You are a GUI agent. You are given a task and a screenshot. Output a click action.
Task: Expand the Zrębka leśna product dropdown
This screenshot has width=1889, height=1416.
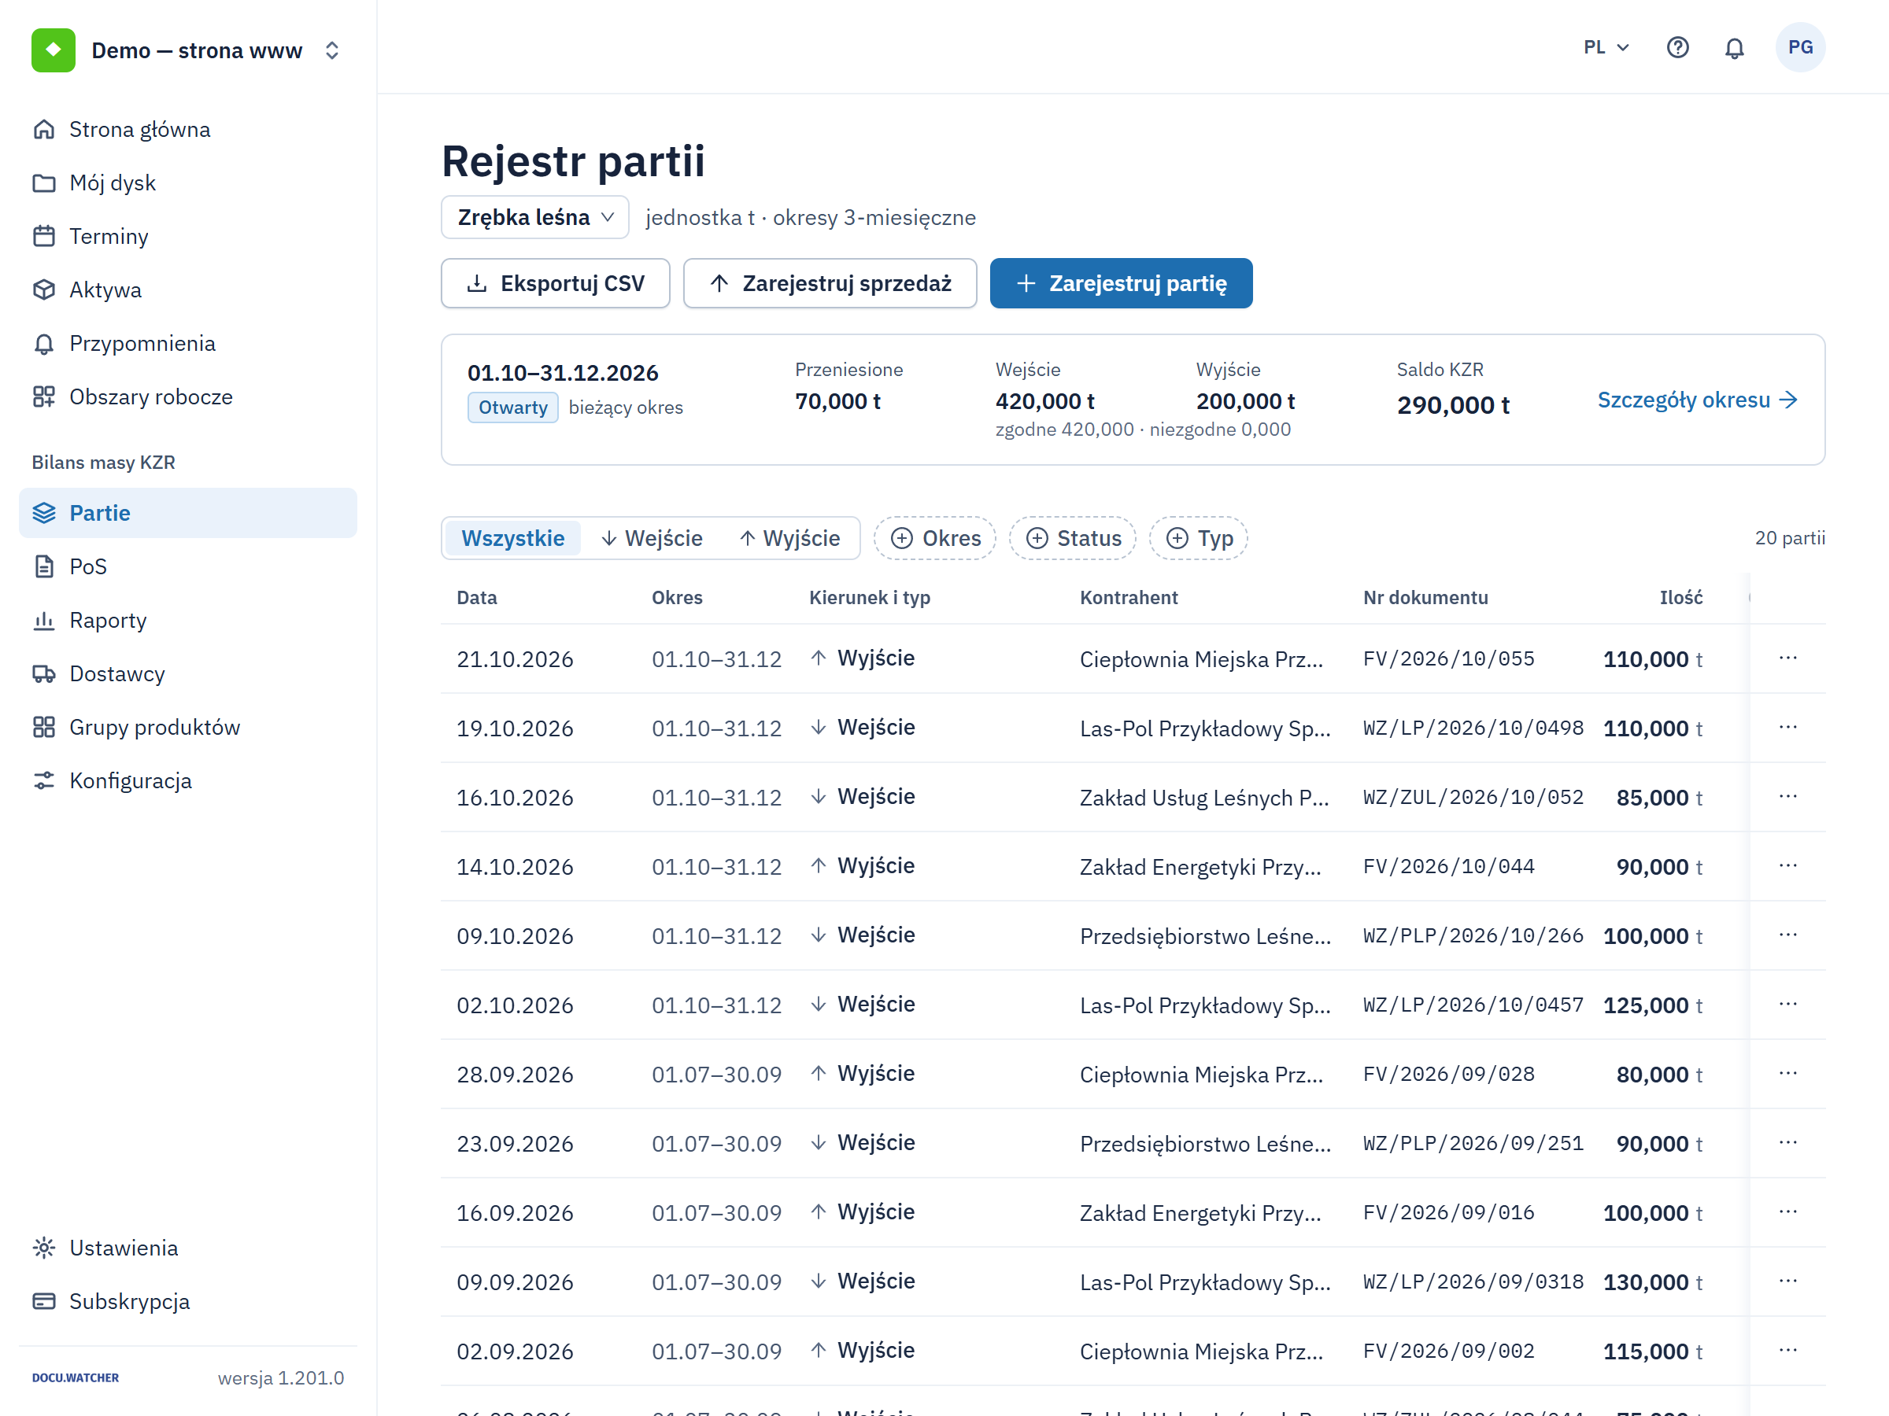[535, 218]
